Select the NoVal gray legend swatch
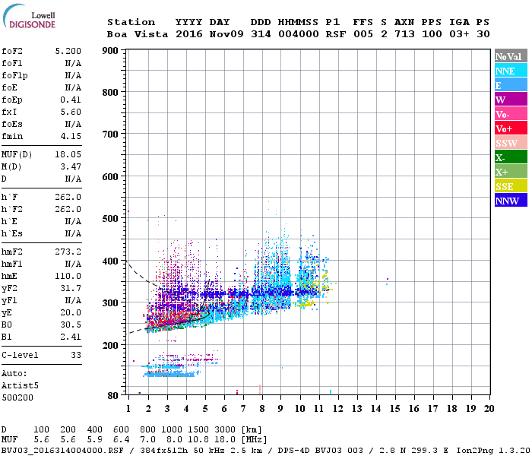The height and width of the screenshot is (456, 532). [x=511, y=56]
